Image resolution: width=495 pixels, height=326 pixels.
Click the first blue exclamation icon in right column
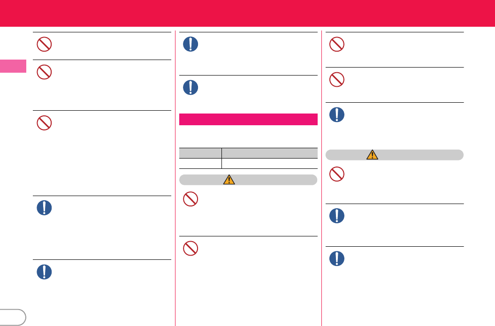(336, 115)
